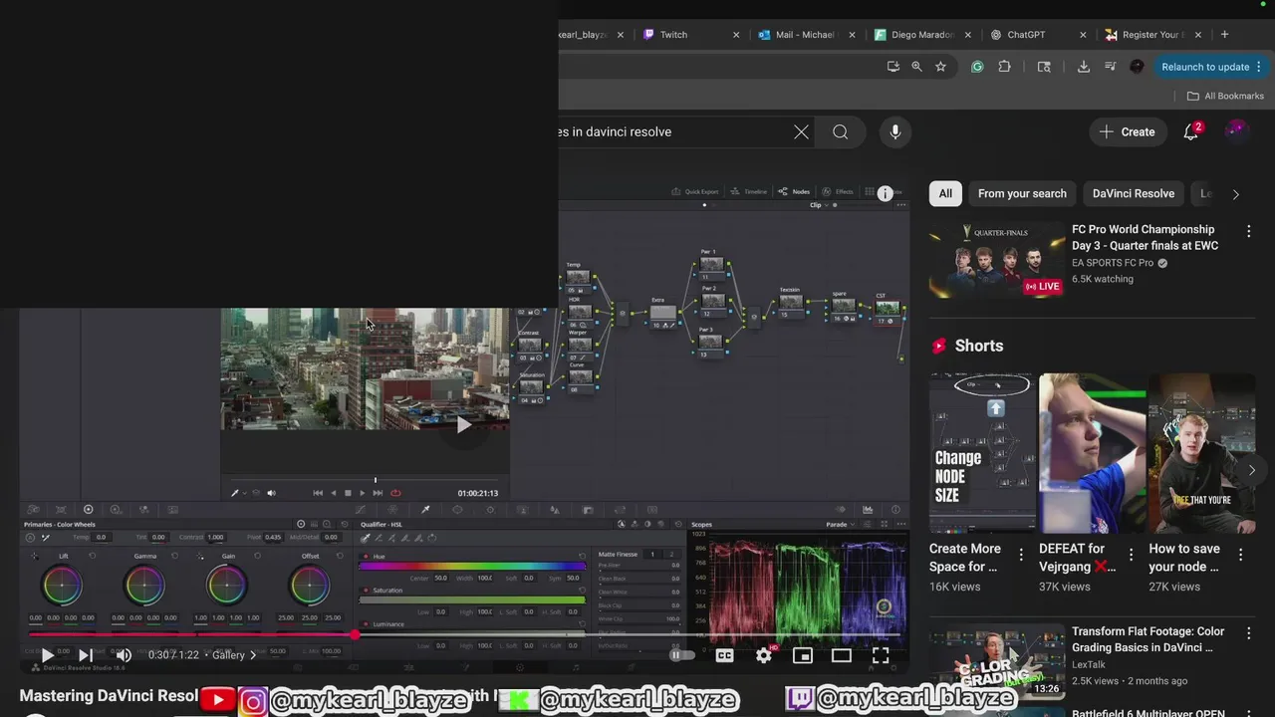Show next Shorts with arrow
This screenshot has height=717, width=1275.
pyautogui.click(x=1252, y=470)
